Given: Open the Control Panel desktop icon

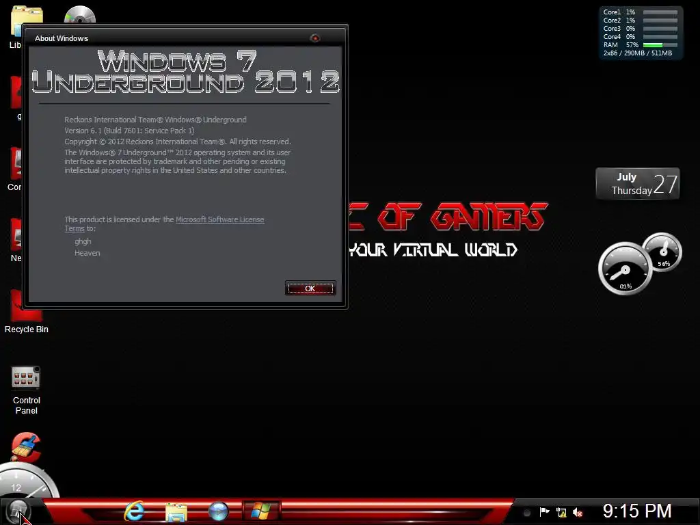Looking at the screenshot, I should click(x=26, y=390).
